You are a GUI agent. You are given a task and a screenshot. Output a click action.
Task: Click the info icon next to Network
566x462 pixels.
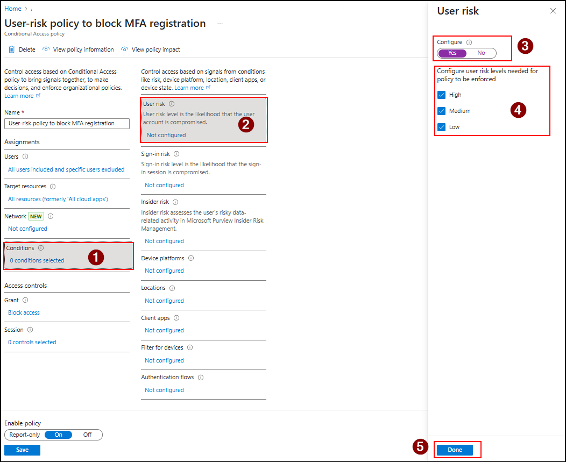pyautogui.click(x=51, y=216)
